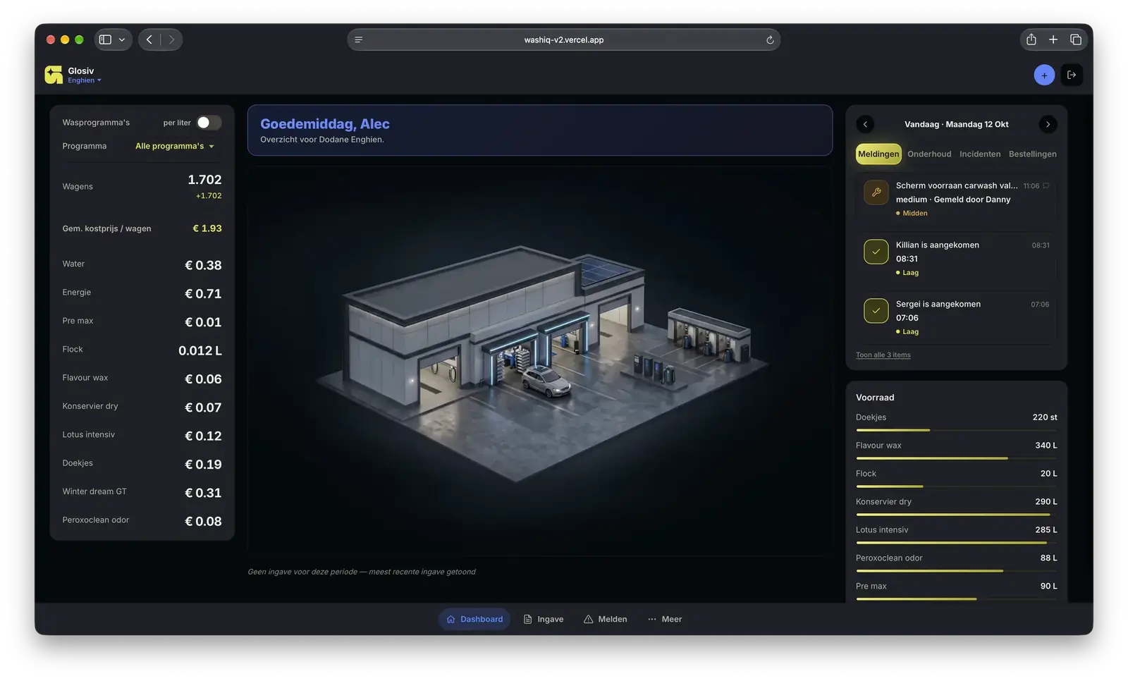Open new Safari tab with plus
The height and width of the screenshot is (681, 1128).
click(x=1053, y=39)
